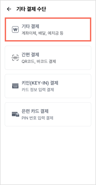Click the QR코드, 바코드 결제 description
This screenshot has width=96, height=185.
point(39,62)
